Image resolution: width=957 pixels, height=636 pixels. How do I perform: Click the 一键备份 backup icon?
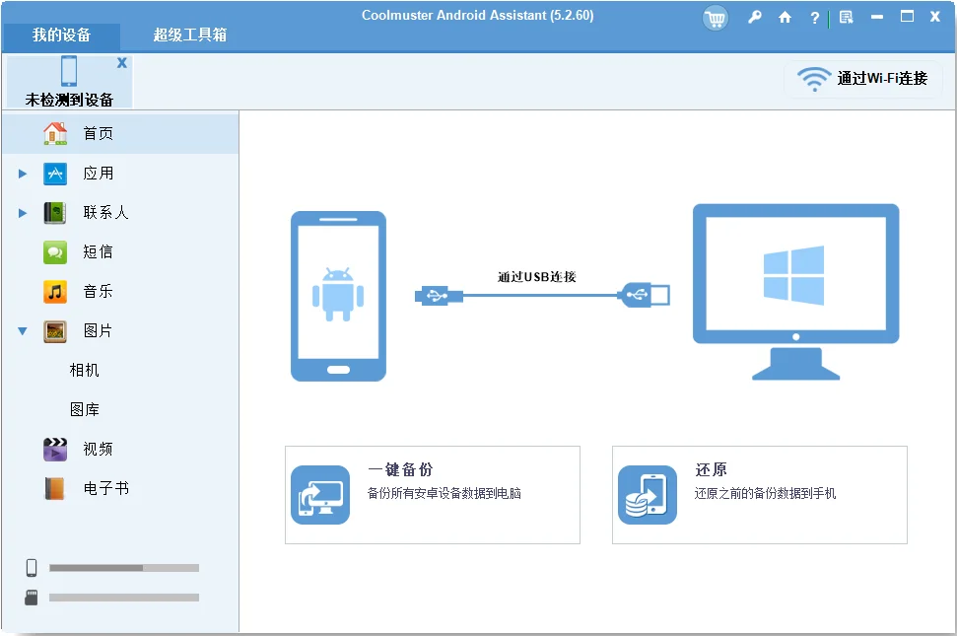point(319,495)
